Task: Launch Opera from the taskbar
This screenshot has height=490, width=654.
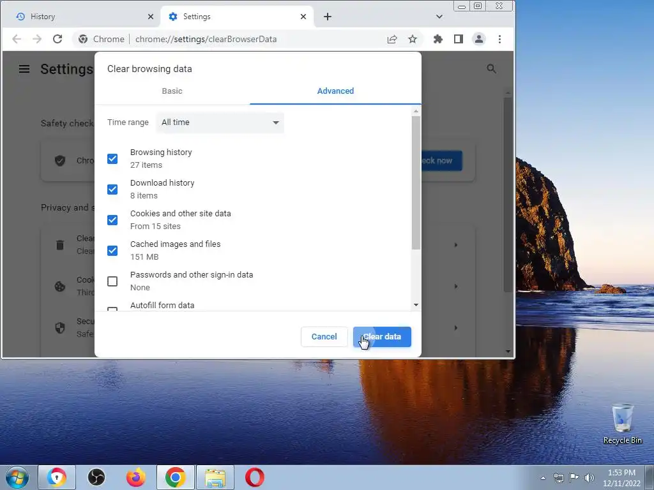Action: 255,477
